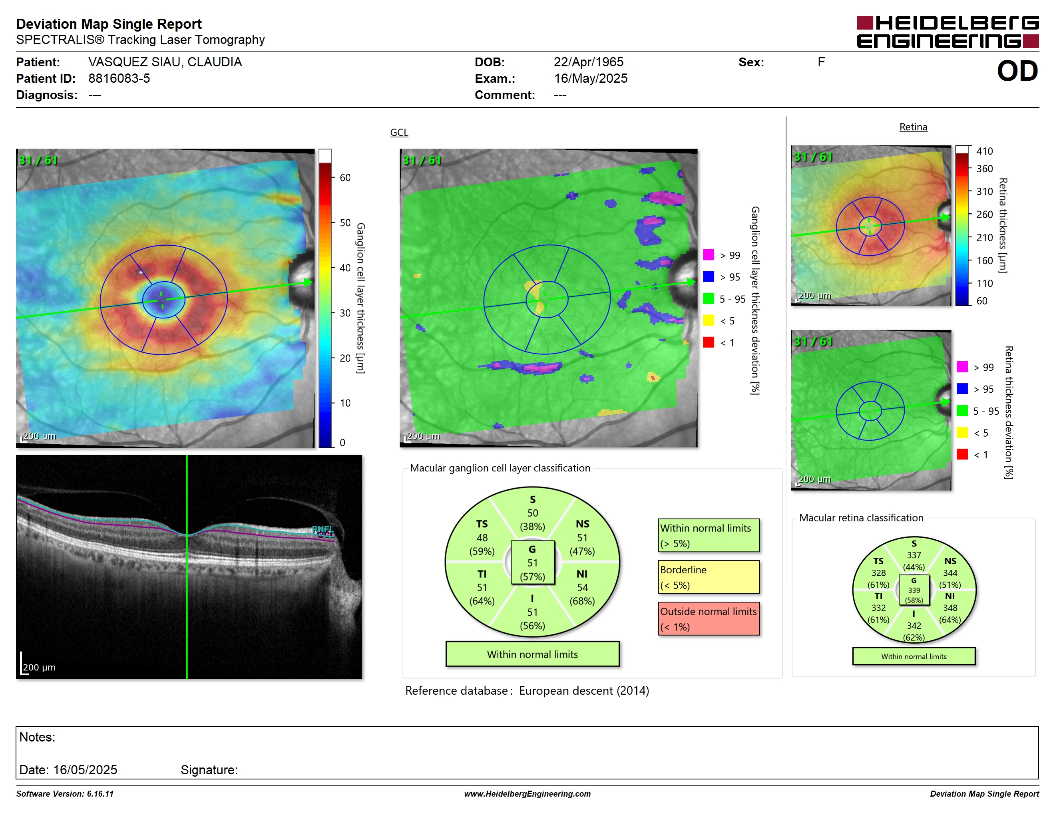Viewport: 1055px width, 815px height.
Task: Click 'Date: 16/05/2025' in notes box
Action: point(68,769)
